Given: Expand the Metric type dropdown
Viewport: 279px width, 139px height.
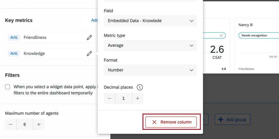Looking at the screenshot, I should coord(150,45).
